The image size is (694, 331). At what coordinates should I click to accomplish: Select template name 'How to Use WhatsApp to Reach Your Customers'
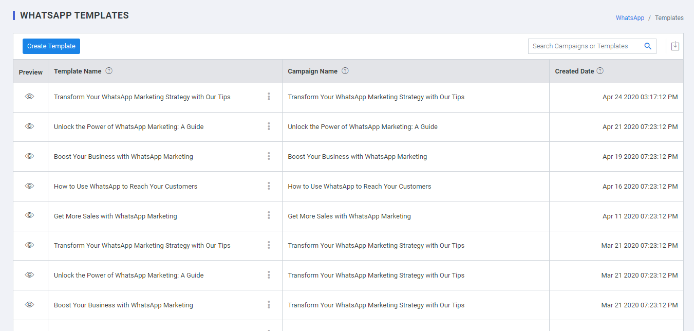click(125, 187)
